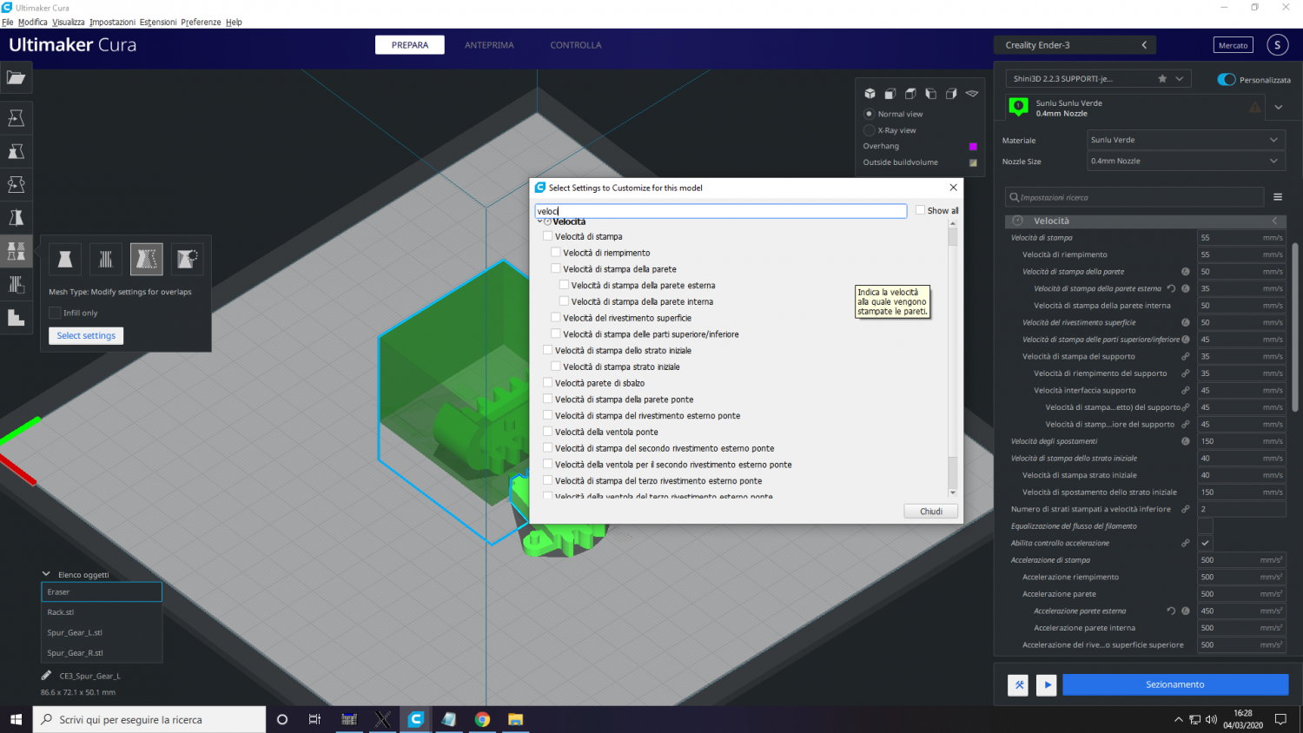
Task: Collapse the Velocità group in dialog
Action: (x=539, y=221)
